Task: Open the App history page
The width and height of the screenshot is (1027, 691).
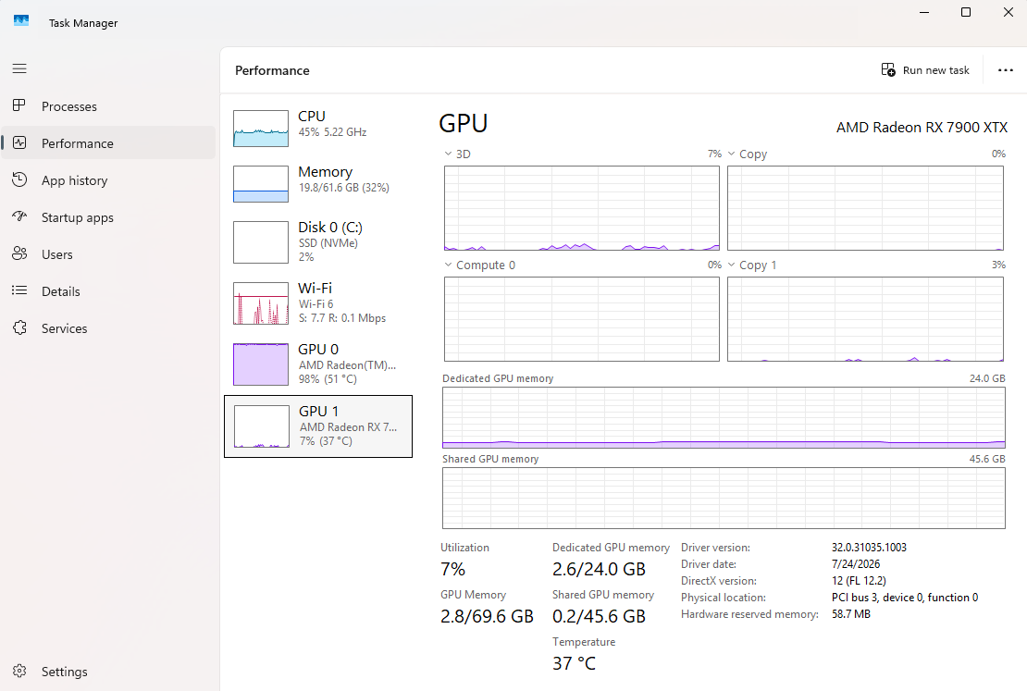Action: pyautogui.click(x=75, y=180)
